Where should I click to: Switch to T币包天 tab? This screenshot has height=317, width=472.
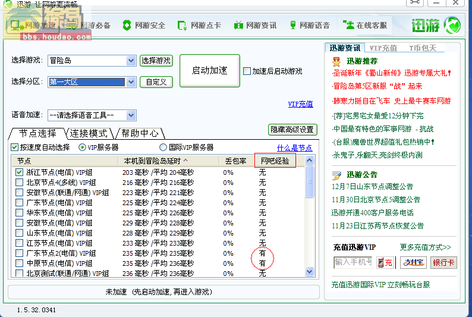coord(423,48)
